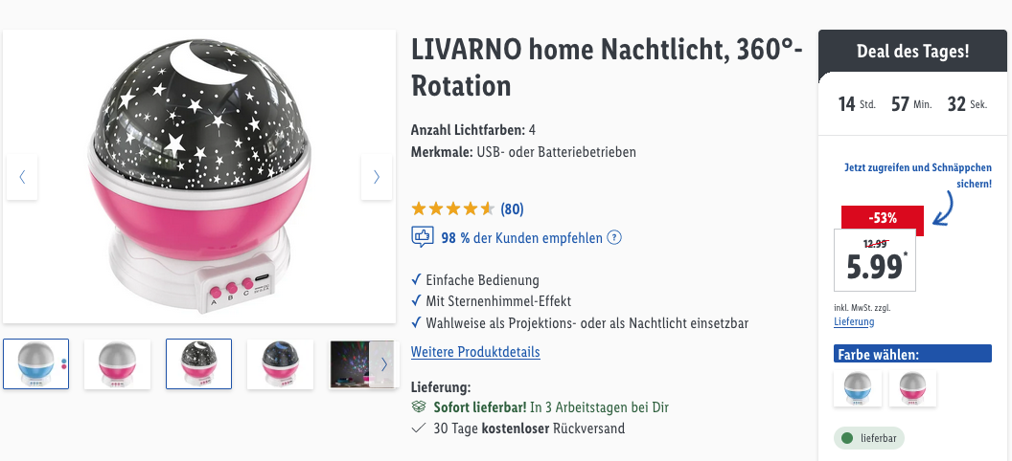The image size is (1012, 461).
Task: Click the delivery package icon
Action: (x=418, y=407)
